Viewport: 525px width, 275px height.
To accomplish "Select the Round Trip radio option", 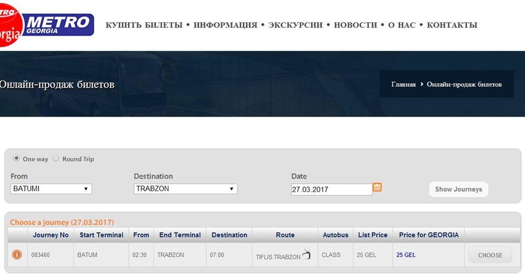I will [x=56, y=158].
